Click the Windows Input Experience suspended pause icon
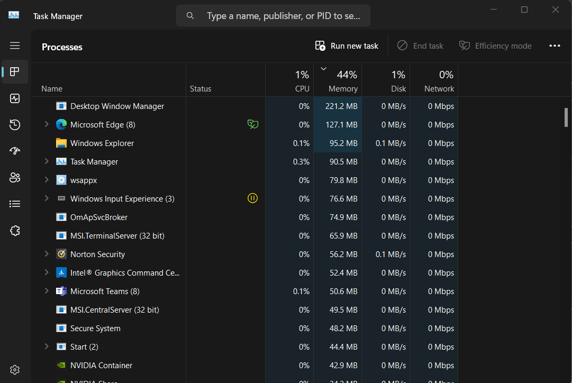The width and height of the screenshot is (572, 383). [252, 198]
